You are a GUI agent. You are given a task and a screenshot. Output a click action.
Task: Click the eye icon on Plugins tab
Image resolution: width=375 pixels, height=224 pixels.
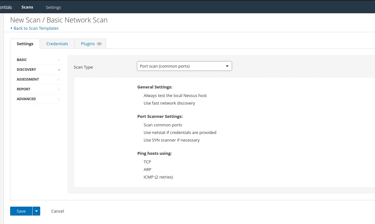tap(99, 44)
